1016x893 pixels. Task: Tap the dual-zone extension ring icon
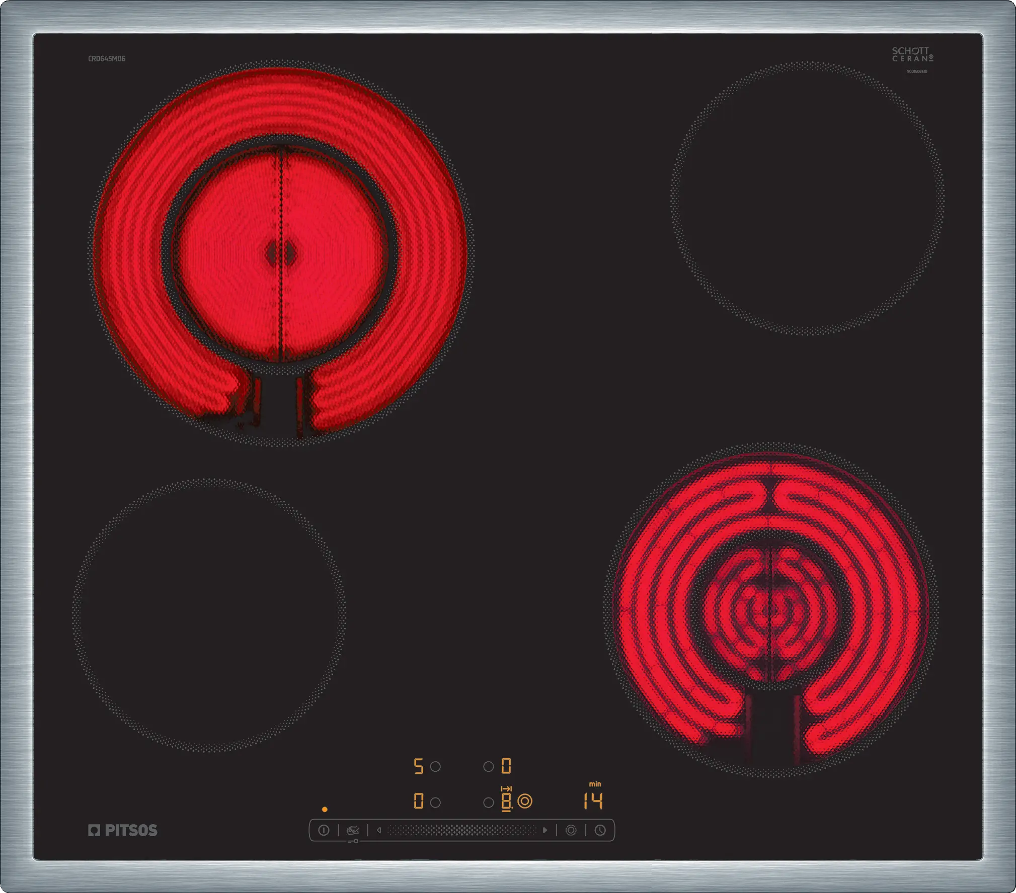tap(571, 830)
